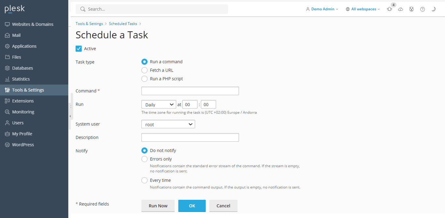Image resolution: width=445 pixels, height=218 pixels.
Task: Click inside the Command input field
Action: click(190, 91)
